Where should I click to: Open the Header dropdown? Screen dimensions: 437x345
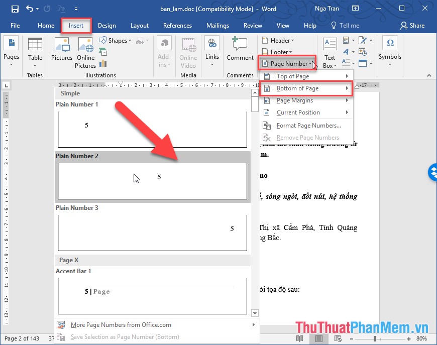(278, 41)
